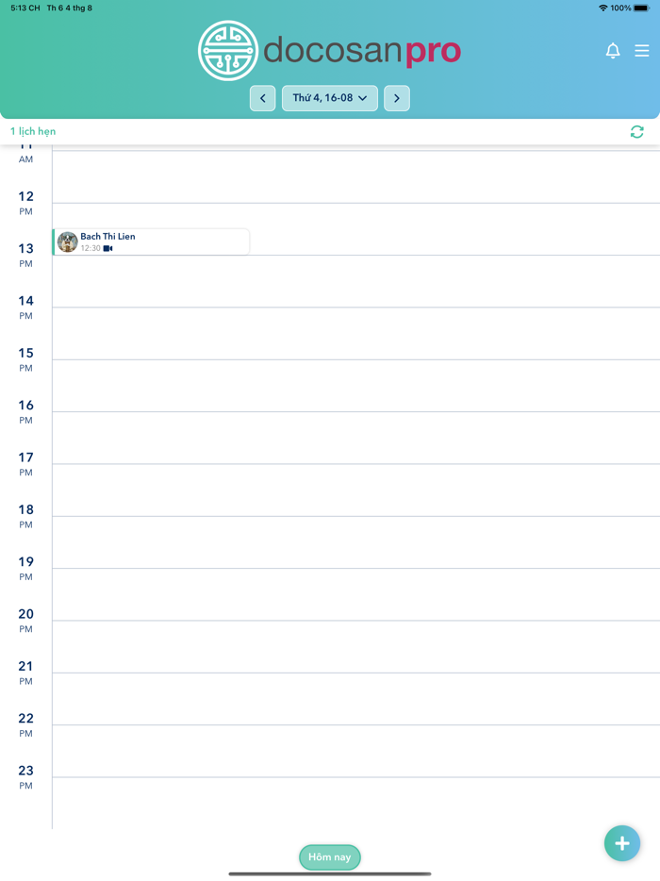Go to the next day
Viewport: 660px width, 881px height.
pyautogui.click(x=397, y=98)
